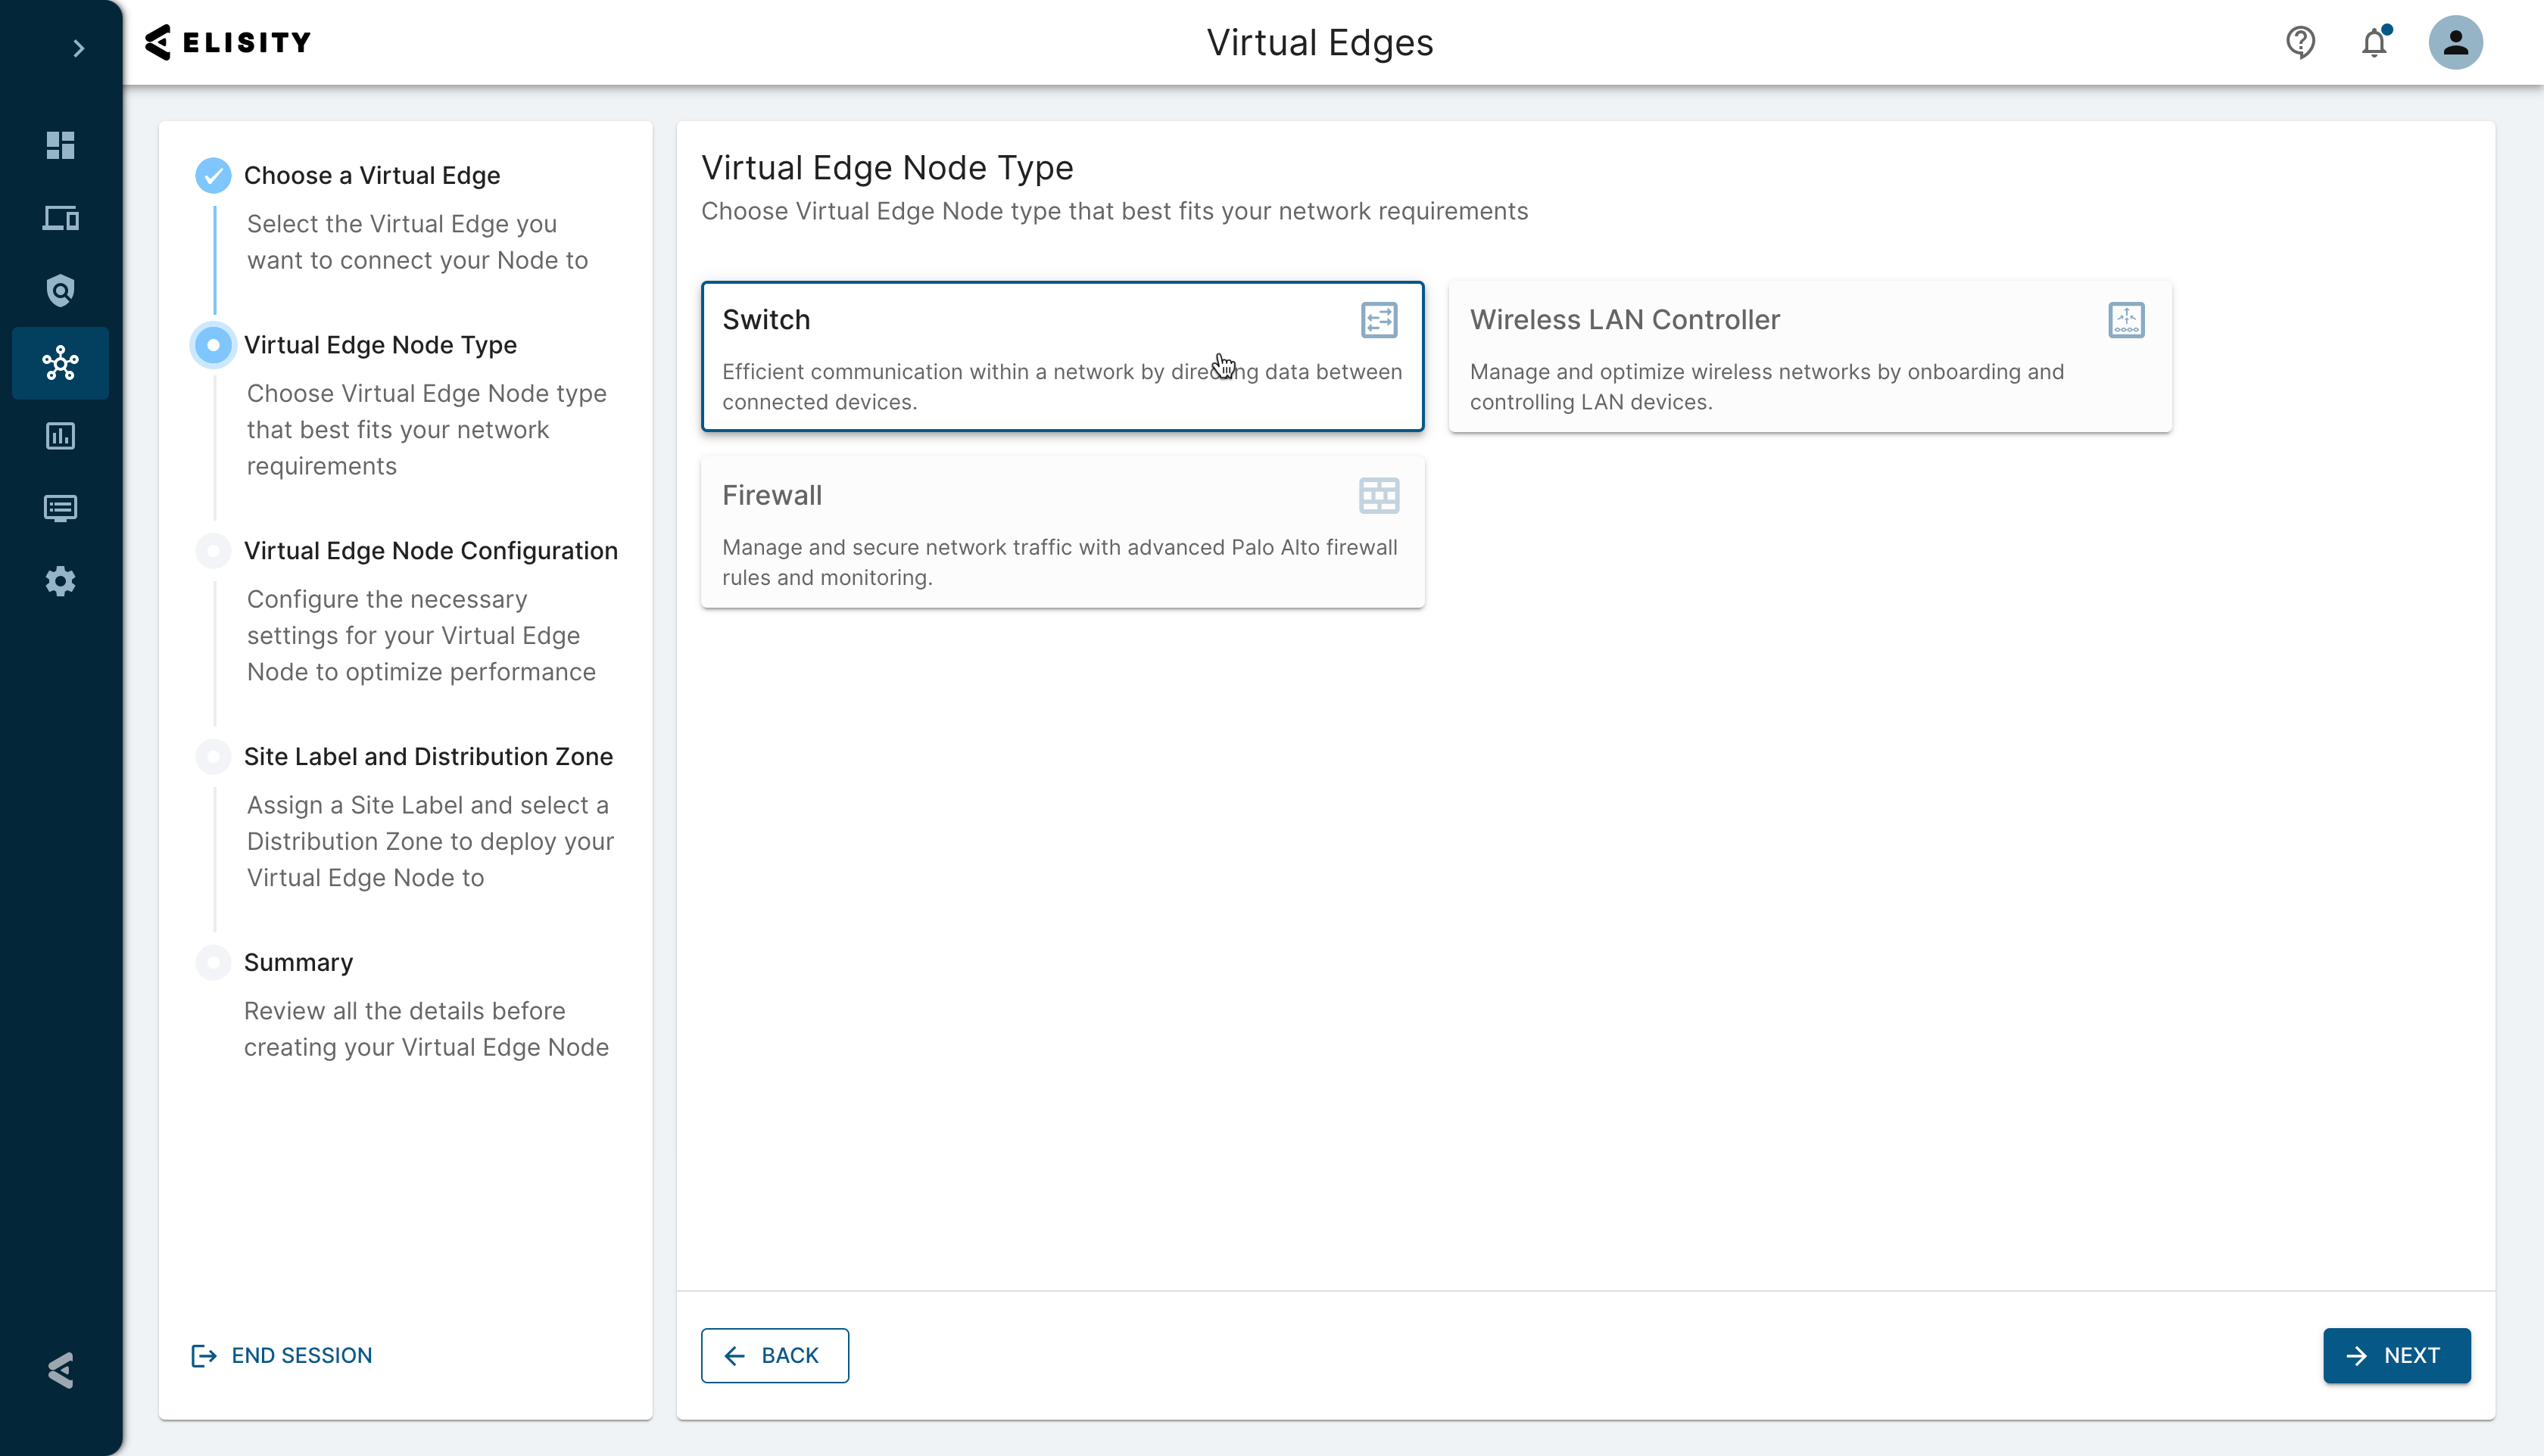Open the settings gear in sidebar
Screen dimensions: 2544x1456
click(x=60, y=581)
